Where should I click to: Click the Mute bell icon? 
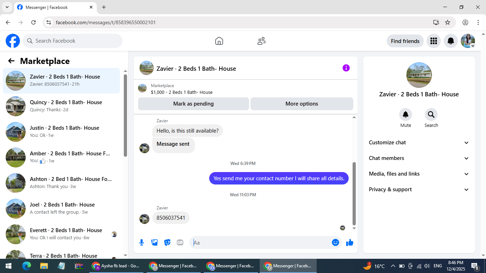(405, 114)
